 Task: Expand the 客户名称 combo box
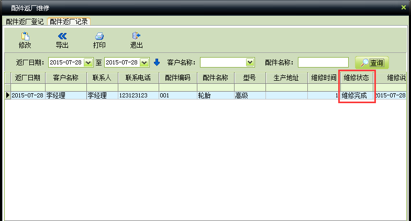tap(250, 62)
